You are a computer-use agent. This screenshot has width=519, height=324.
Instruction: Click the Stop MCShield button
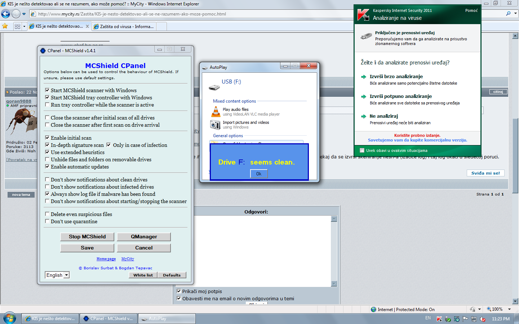(87, 237)
